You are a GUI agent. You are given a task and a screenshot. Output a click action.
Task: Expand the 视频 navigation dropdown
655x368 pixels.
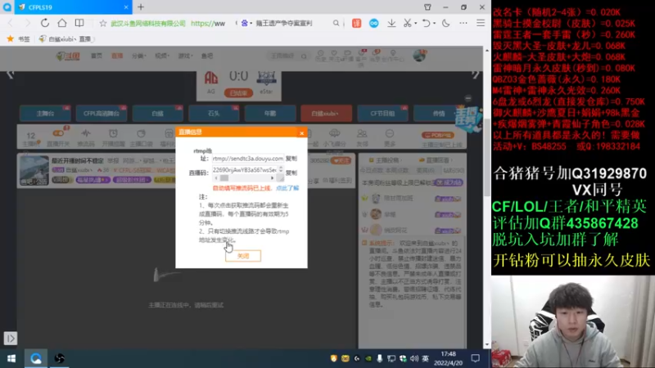click(162, 56)
